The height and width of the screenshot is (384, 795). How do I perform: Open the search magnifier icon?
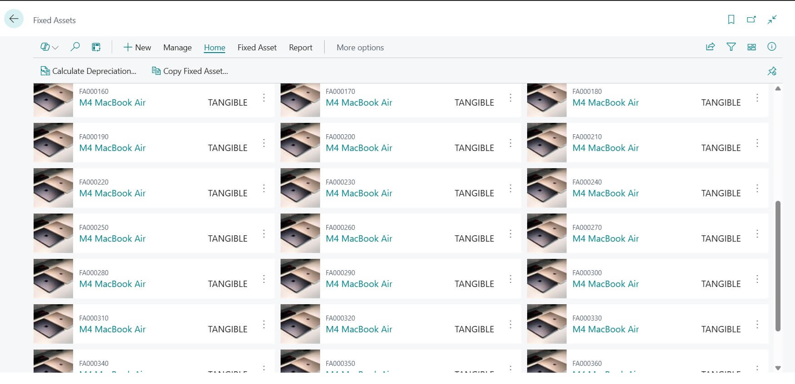(75, 47)
